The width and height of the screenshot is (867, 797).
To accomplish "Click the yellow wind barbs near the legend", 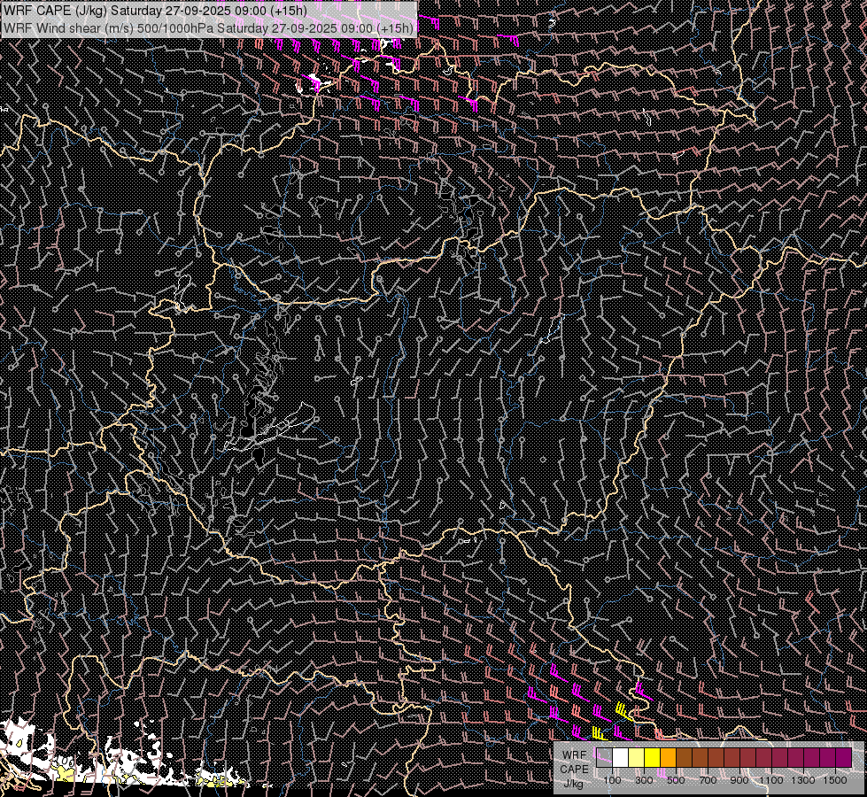I will [x=624, y=710].
